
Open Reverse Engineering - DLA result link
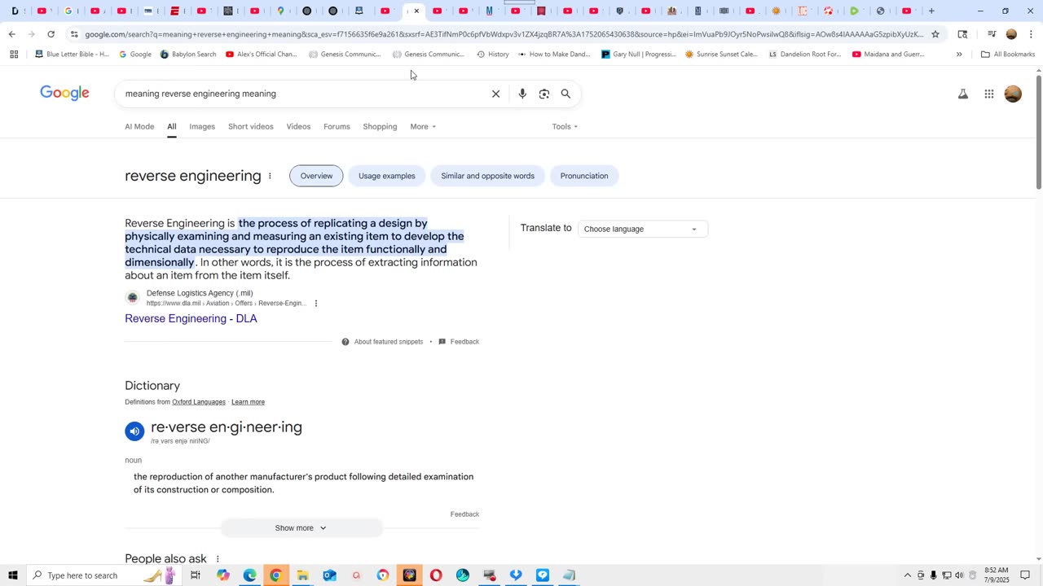191,319
